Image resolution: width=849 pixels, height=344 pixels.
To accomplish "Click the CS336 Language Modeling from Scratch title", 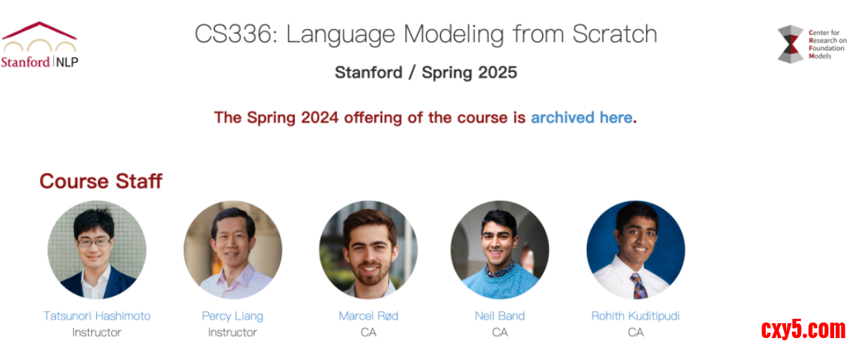I will pos(425,34).
